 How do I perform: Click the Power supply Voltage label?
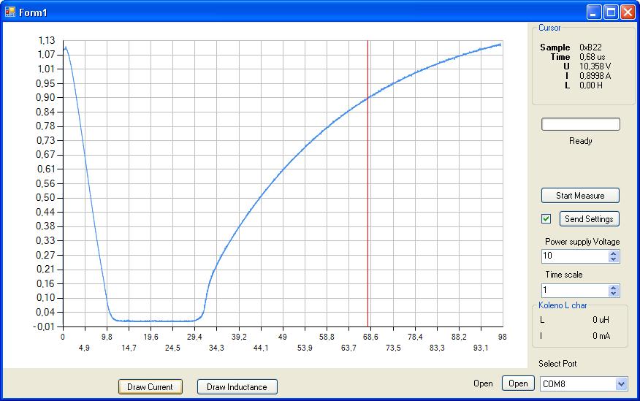[582, 242]
